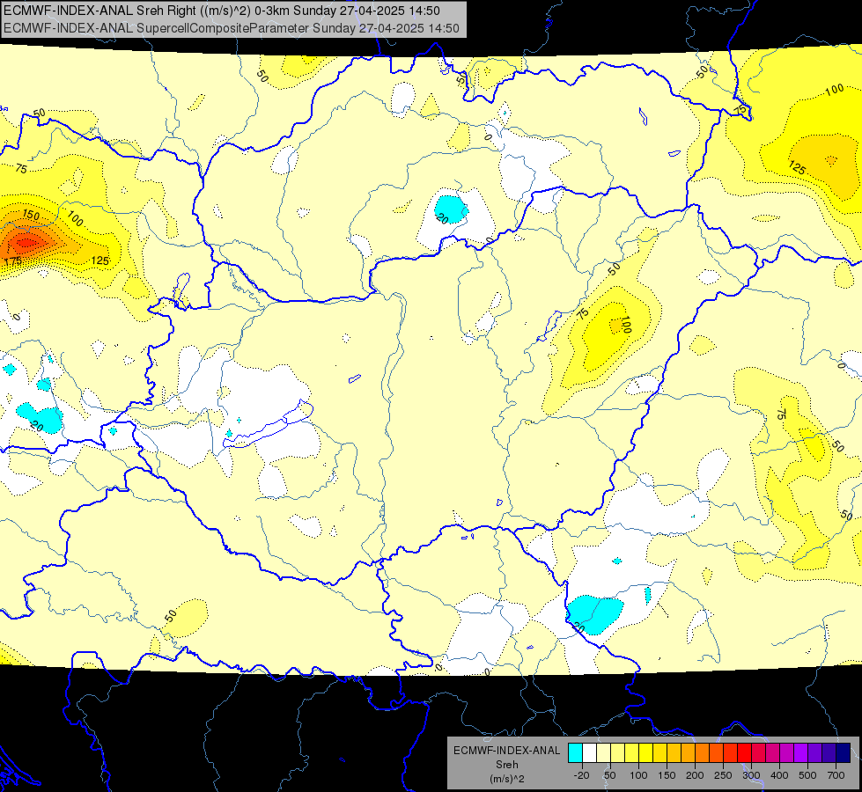Click the legend tick label 500

coord(807,775)
